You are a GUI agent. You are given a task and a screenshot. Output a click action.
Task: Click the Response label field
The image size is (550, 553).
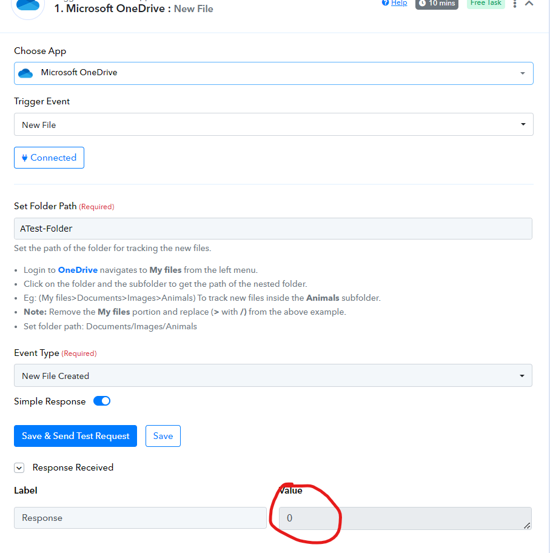140,518
